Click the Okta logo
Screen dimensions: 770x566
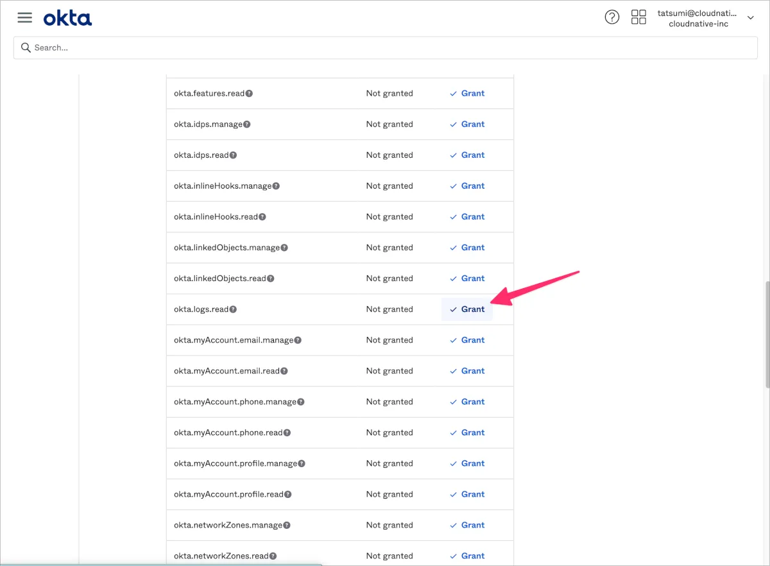coord(67,18)
